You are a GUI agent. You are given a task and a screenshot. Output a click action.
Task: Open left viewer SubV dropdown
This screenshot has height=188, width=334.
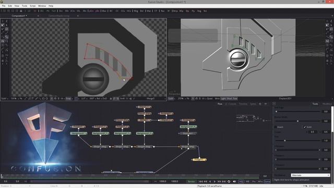5,99
